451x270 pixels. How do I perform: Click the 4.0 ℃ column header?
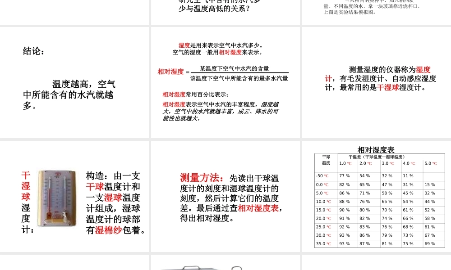[x=409, y=163]
